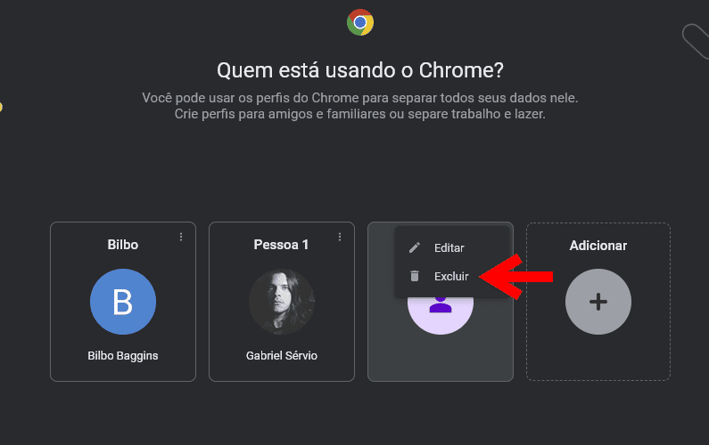
Task: Click the Gabriel Sérvio name label
Action: [x=282, y=356]
